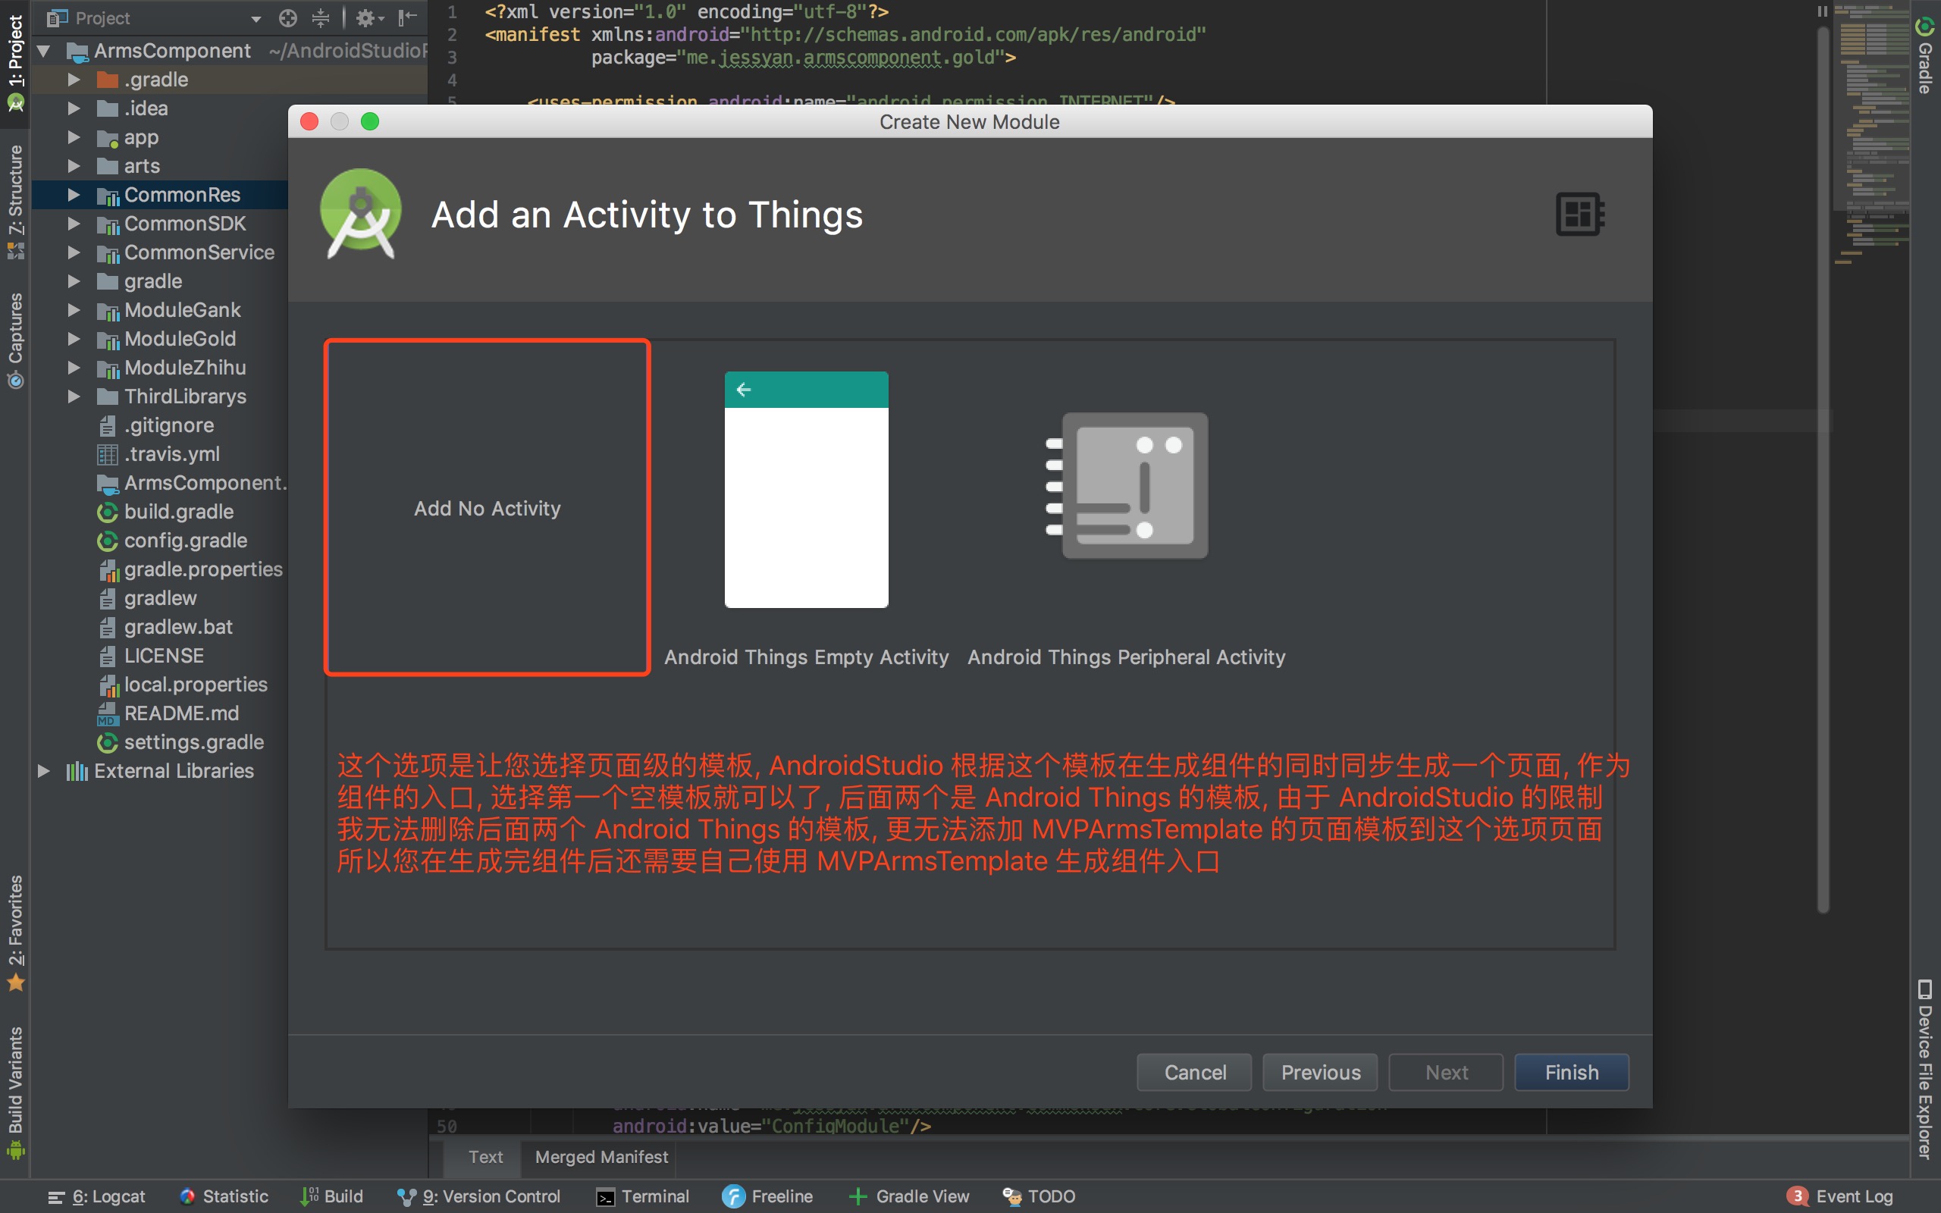This screenshot has height=1213, width=1941.
Task: Click the scroll-from-source target icon
Action: 287,17
